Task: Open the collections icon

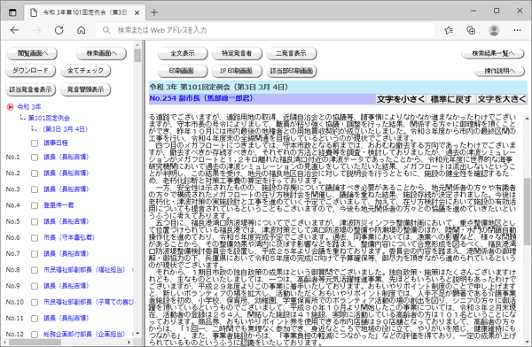Action: tap(471, 30)
